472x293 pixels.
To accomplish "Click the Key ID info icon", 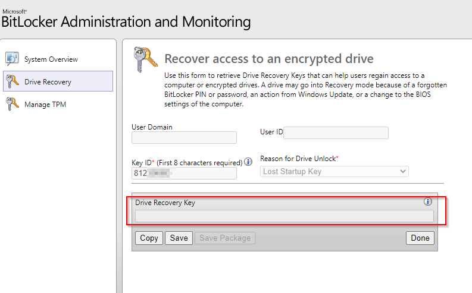I will point(248,161).
